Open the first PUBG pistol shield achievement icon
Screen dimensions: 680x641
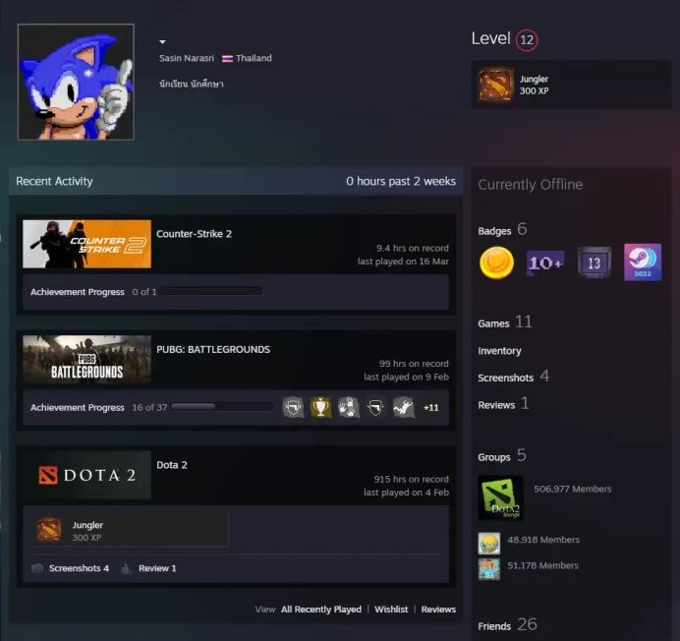coord(293,408)
